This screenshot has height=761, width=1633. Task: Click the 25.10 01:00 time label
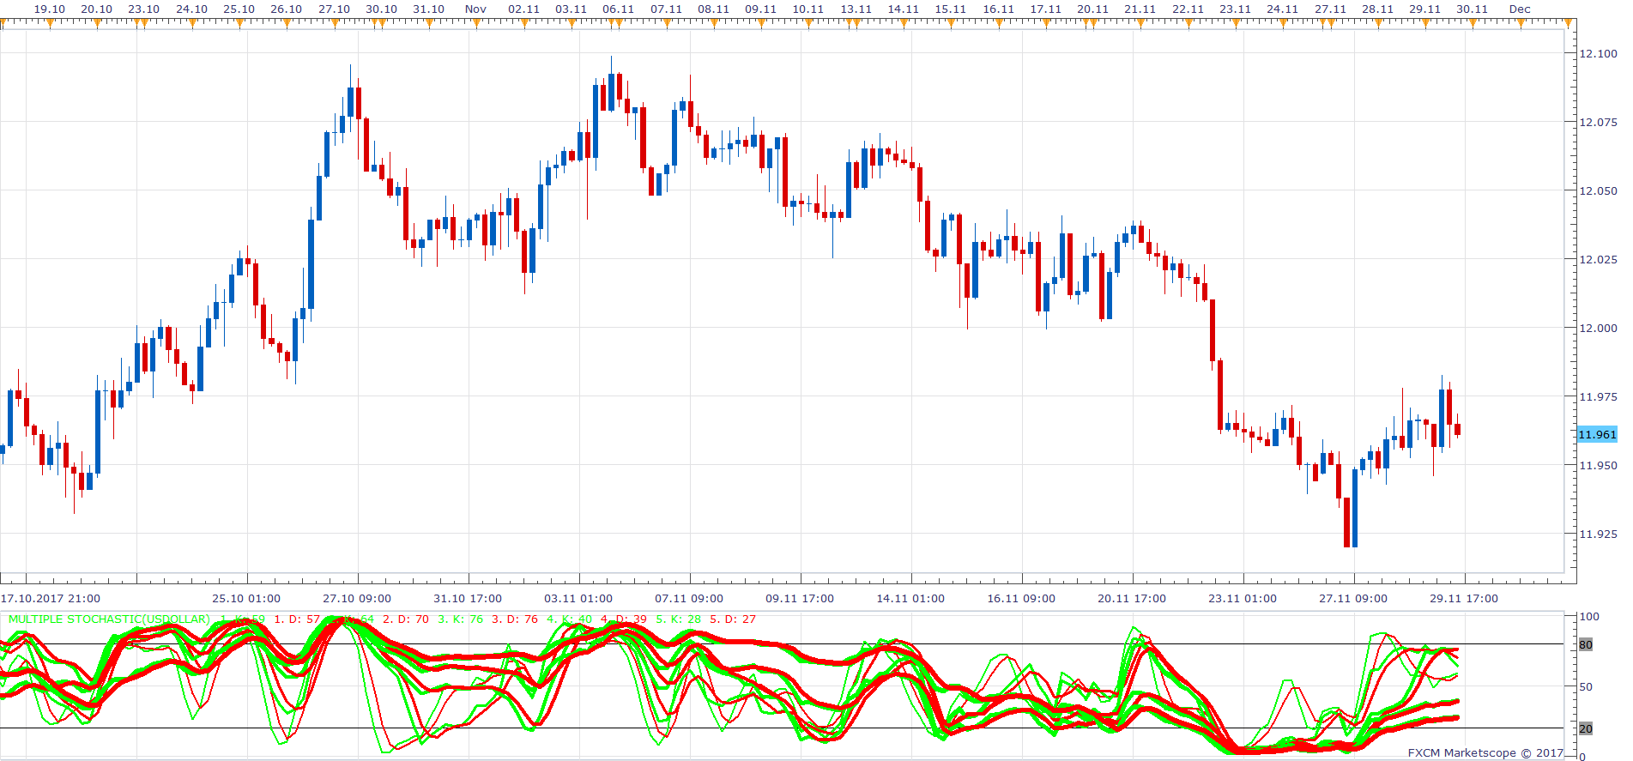pos(246,599)
